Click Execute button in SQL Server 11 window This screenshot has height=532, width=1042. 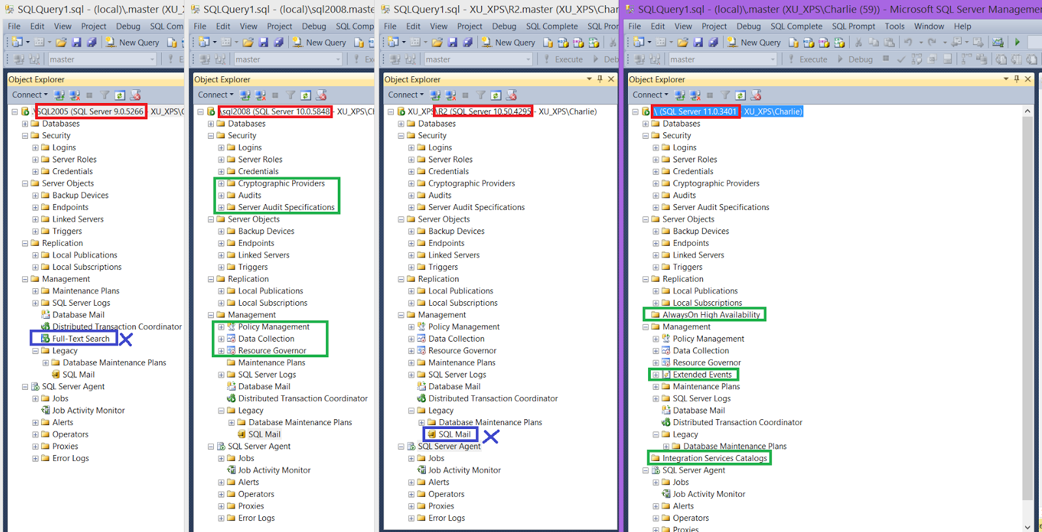point(807,59)
